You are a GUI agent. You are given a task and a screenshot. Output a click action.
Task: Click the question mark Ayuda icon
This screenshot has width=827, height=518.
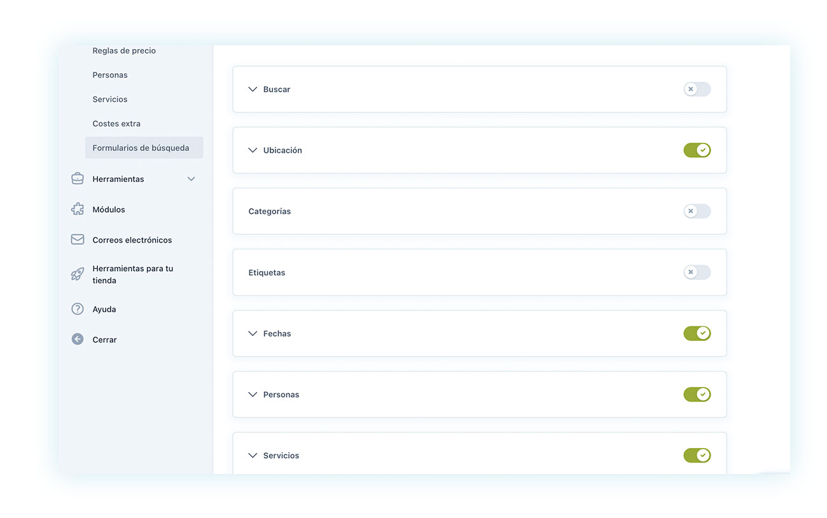[78, 309]
